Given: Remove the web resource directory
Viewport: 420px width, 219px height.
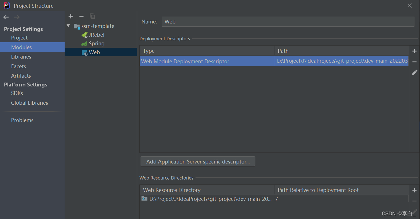Looking at the screenshot, I should [x=414, y=201].
